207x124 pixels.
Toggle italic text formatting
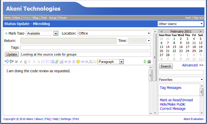click(21, 62)
